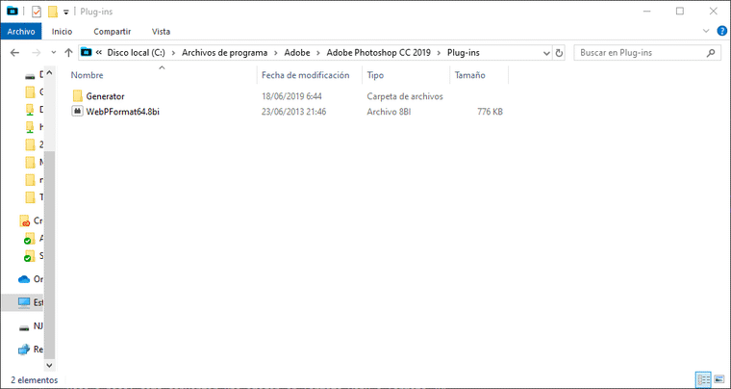Click the Carpeta de archivos type cell

point(405,96)
